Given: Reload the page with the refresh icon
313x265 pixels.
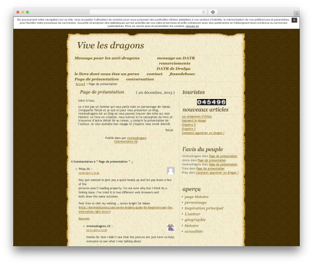Looking at the screenshot, I should [203, 12].
